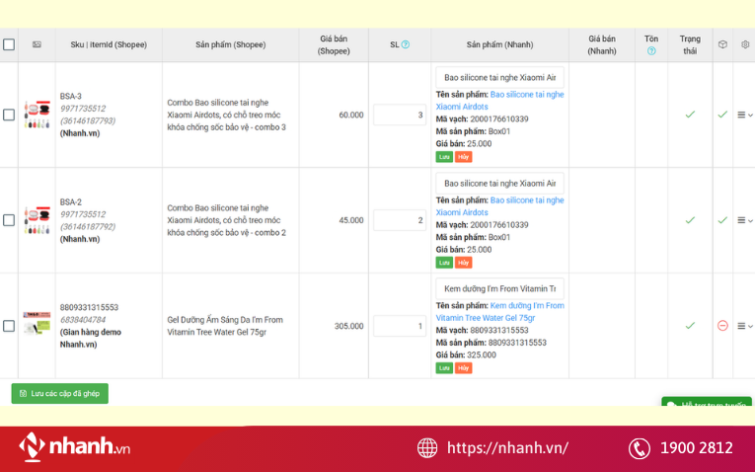The width and height of the screenshot is (755, 472).
Task: Click red minus icon in Gel Dưỡng Ẩm row
Action: pyautogui.click(x=722, y=326)
